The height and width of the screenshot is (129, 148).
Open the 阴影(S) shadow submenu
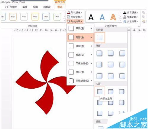[x=80, y=37]
